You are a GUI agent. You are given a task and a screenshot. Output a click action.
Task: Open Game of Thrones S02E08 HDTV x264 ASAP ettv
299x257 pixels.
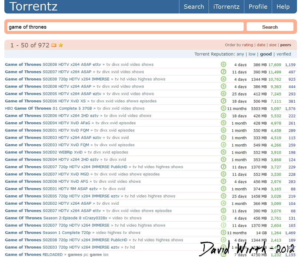53,64
